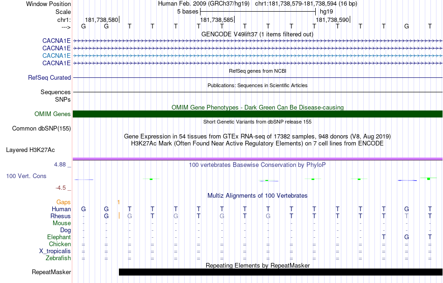
Task: Click the 181,738,580 position marker
Action: [x=102, y=20]
